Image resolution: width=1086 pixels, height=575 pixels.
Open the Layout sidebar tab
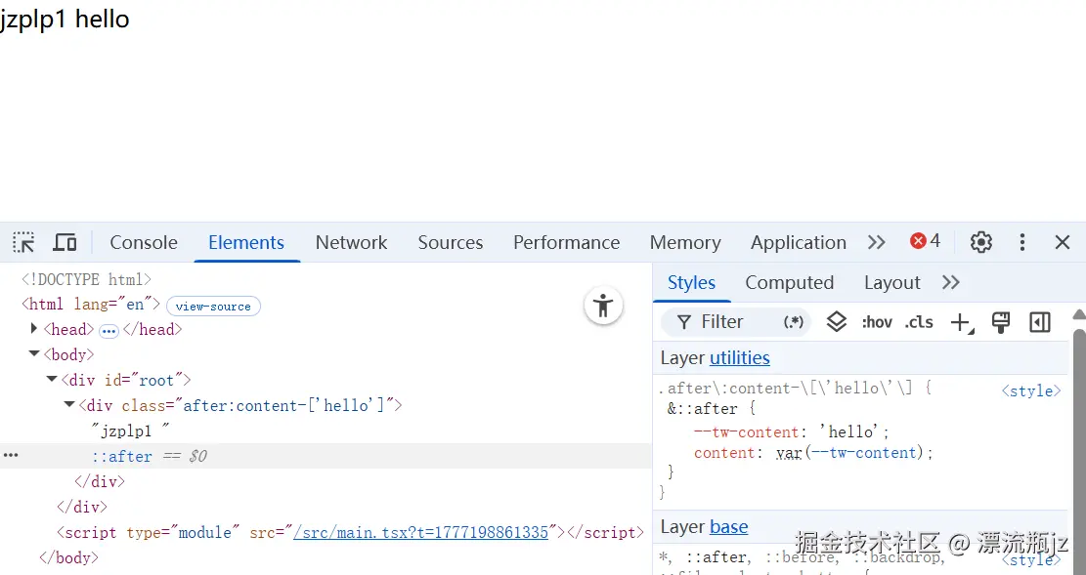pyautogui.click(x=892, y=282)
